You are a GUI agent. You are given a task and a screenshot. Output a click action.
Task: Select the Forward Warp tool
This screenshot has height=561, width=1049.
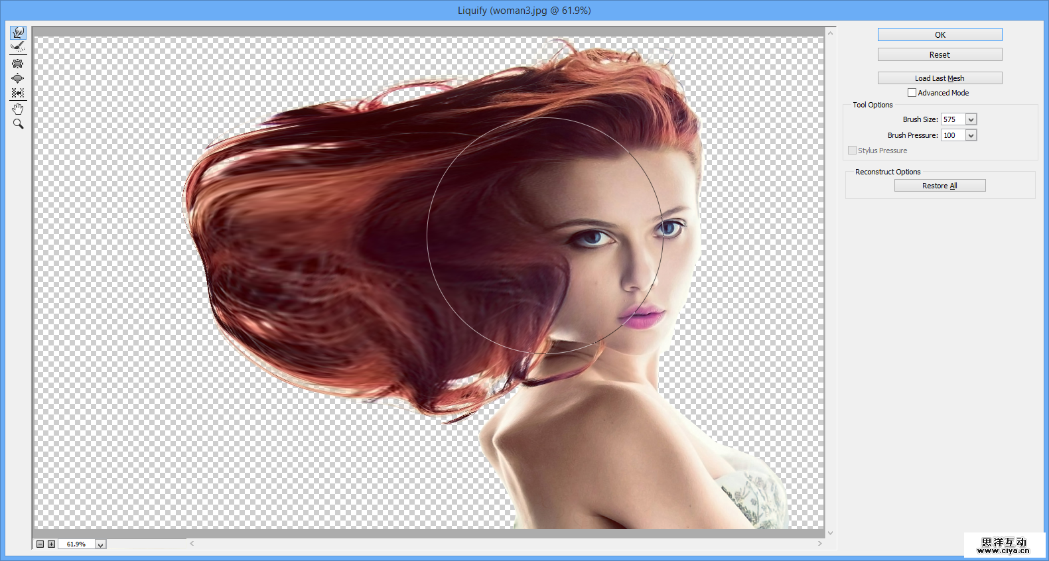(x=18, y=32)
